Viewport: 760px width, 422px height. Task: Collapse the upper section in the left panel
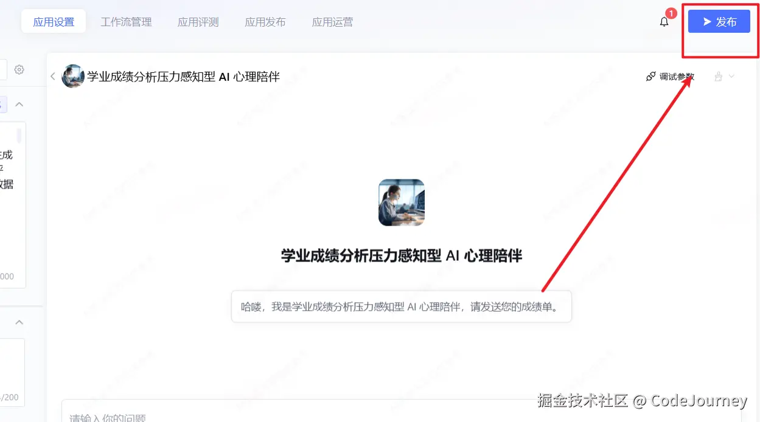tap(19, 104)
